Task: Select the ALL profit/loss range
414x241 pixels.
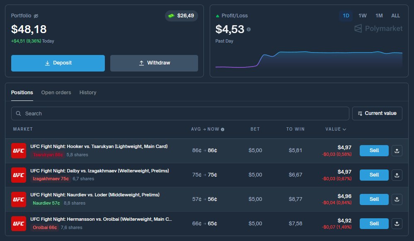Action: click(x=395, y=16)
